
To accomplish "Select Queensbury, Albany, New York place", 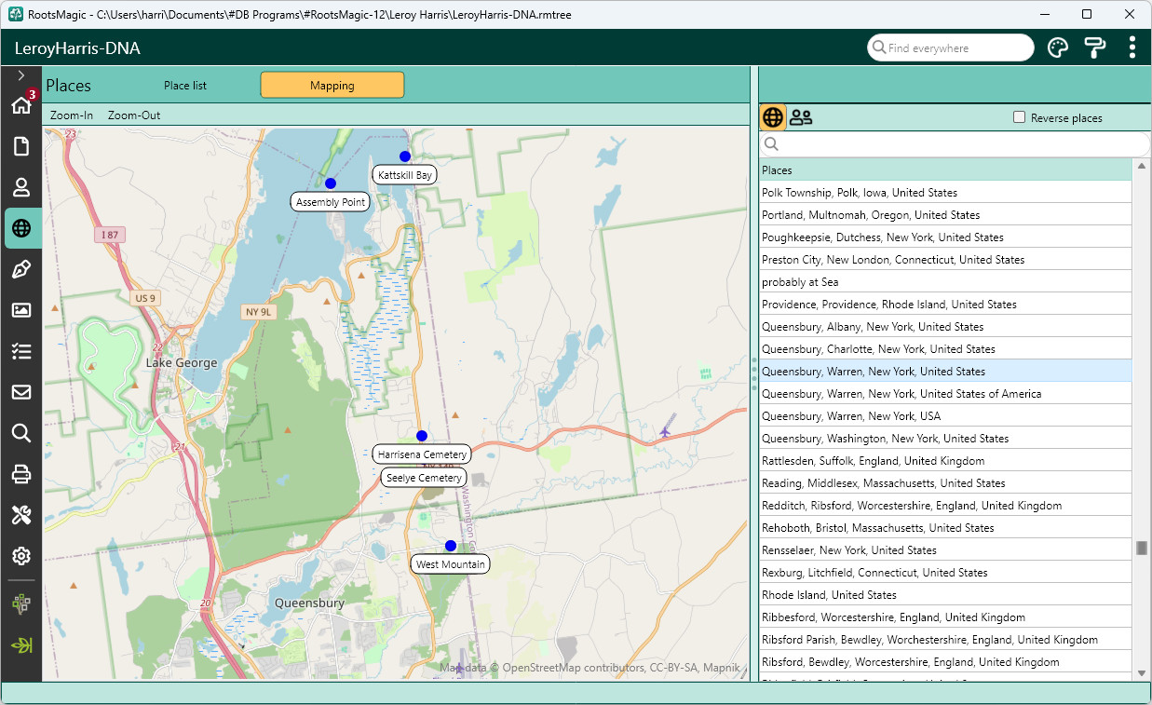I will tap(945, 327).
